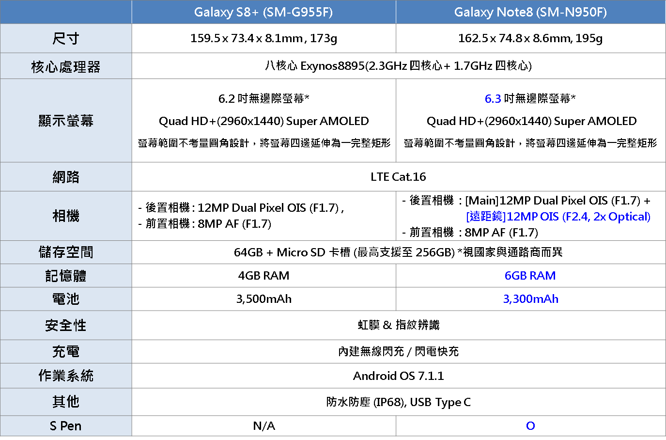666x440 pixels.
Task: Select the 其他 row label
Action: (66, 402)
